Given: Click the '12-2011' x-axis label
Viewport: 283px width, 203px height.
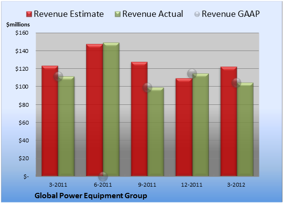Looking at the screenshot, I should pos(192,185).
